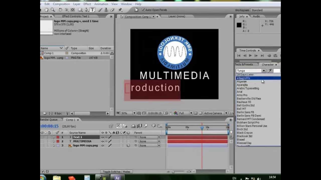Open the Active Camera view dropdown
Image resolution: width=321 pixels, height=180 pixels.
215,113
